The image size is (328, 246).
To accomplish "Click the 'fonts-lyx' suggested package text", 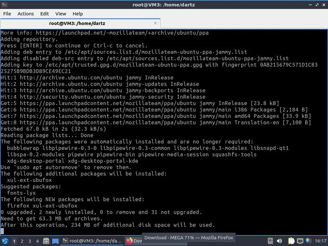I will [21, 193].
